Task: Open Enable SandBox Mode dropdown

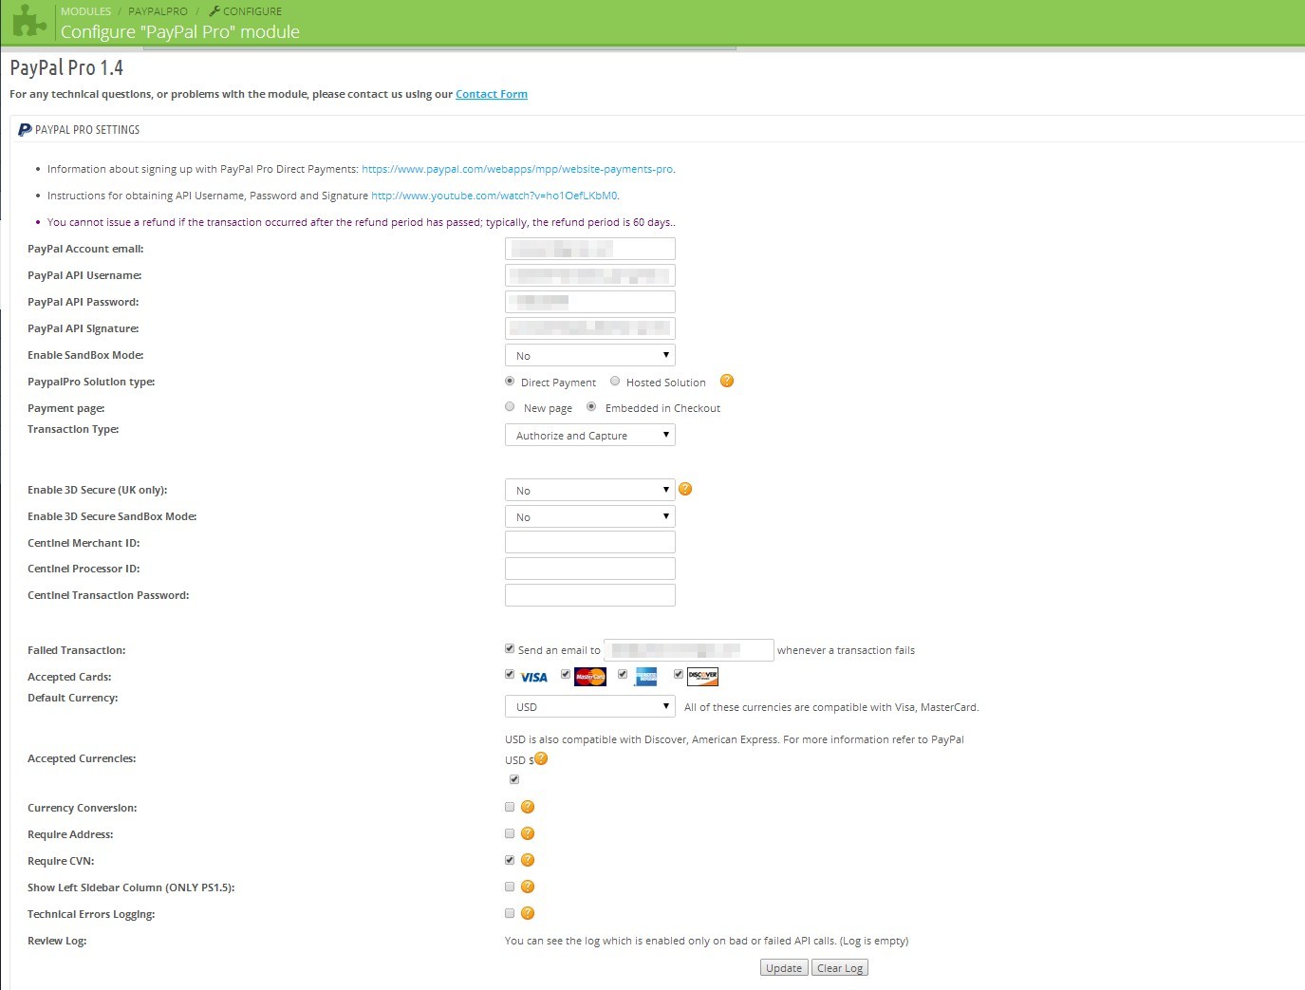Action: pos(590,355)
